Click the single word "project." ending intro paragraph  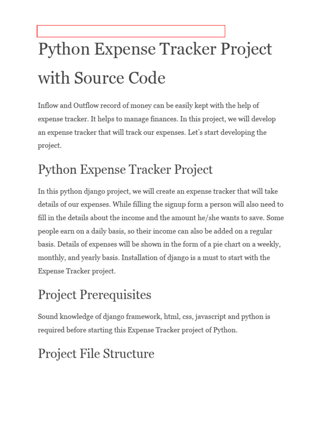pyautogui.click(x=49, y=146)
